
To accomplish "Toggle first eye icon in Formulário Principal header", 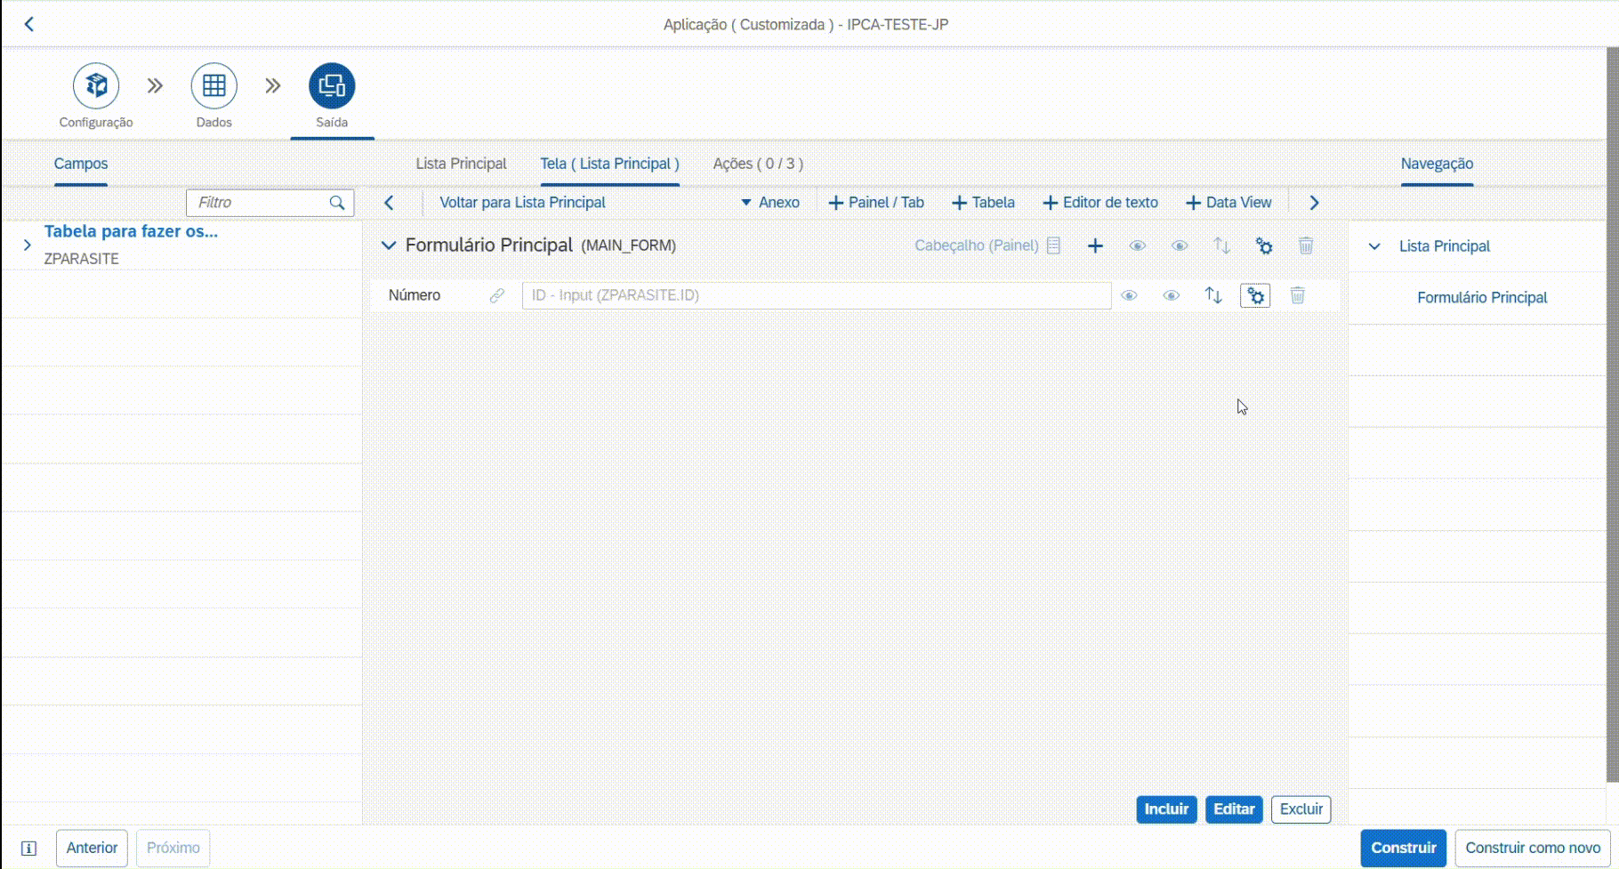I will pyautogui.click(x=1137, y=246).
